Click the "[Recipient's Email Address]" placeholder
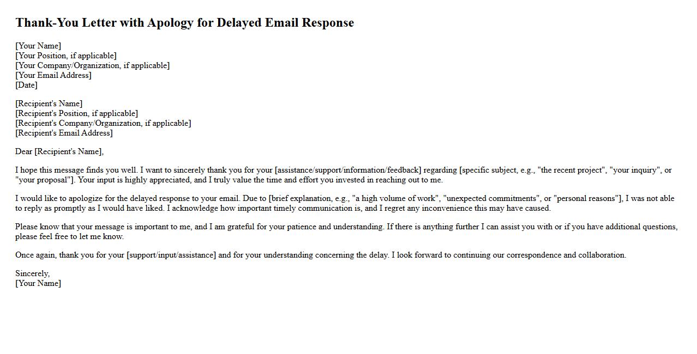 64,133
